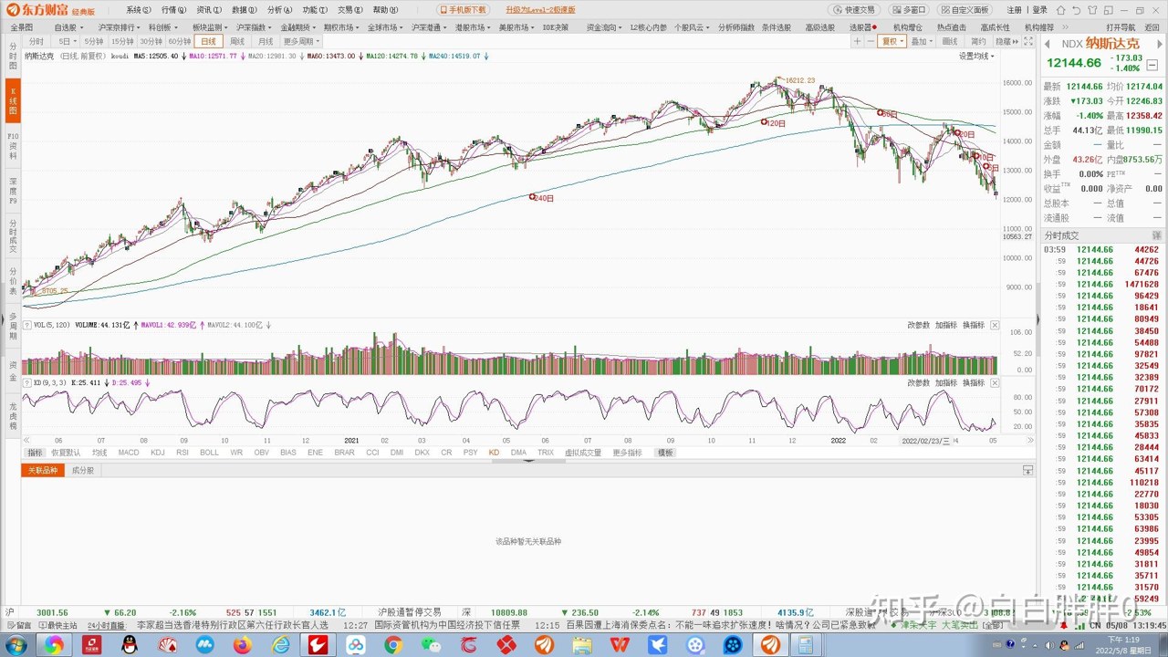This screenshot has height=657, width=1168.
Task: Open the 更多周期 dropdown
Action: [x=300, y=41]
